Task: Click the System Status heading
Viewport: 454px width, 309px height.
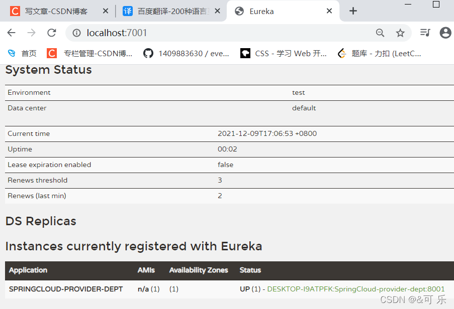Action: tap(49, 70)
